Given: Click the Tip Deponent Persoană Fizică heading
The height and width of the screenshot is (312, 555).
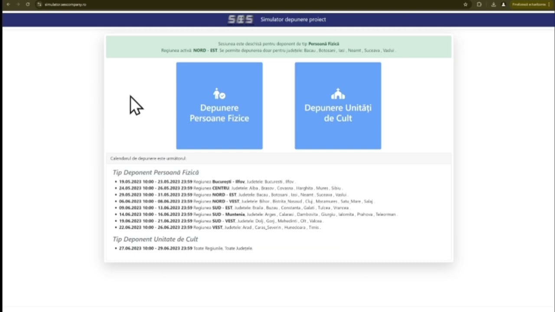Looking at the screenshot, I should click(156, 172).
